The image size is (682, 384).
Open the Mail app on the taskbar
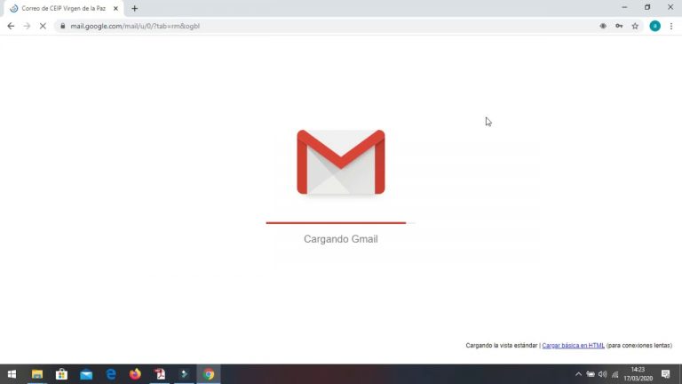pyautogui.click(x=86, y=374)
